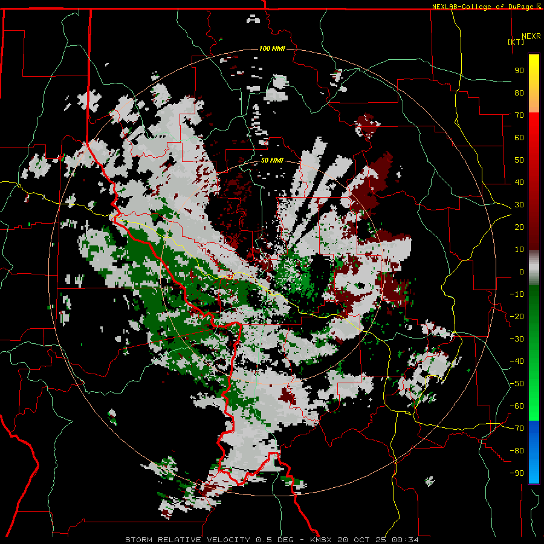Click the 50 NMI range ring label
This screenshot has width=544, height=544.
click(272, 160)
